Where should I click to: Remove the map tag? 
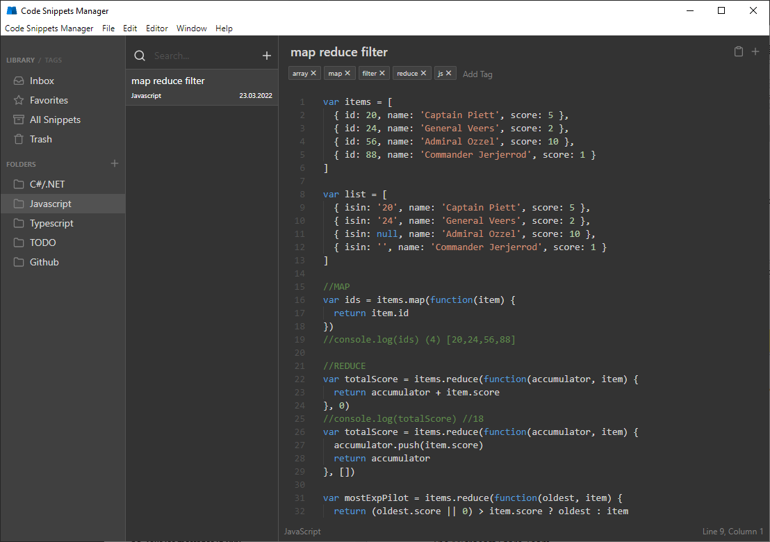coord(347,73)
